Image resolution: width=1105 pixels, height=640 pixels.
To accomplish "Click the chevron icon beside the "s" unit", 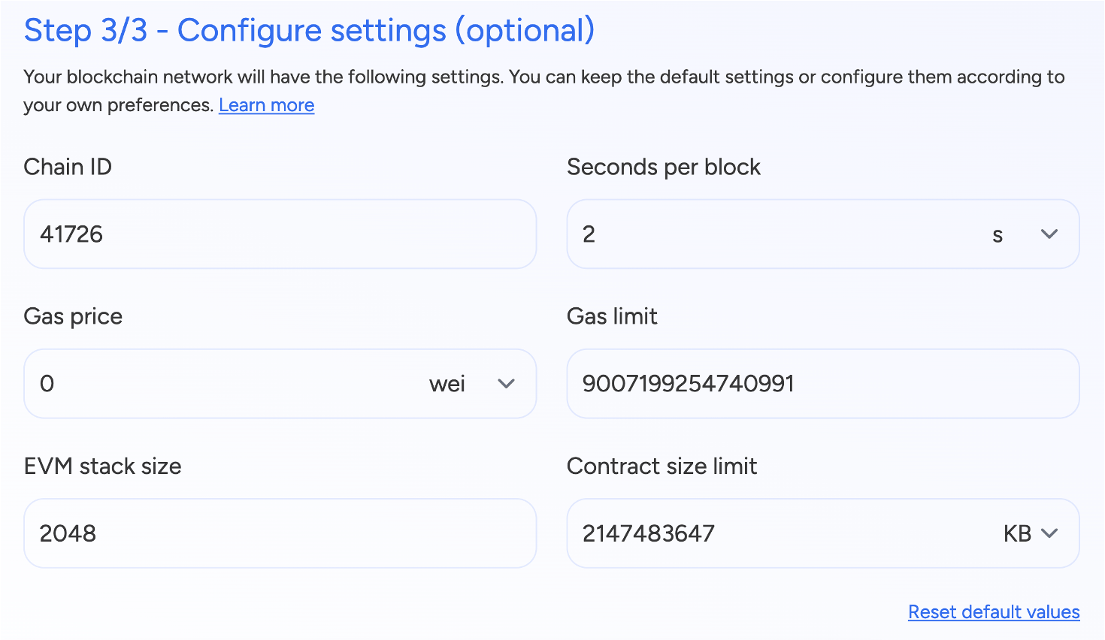I will pyautogui.click(x=1049, y=234).
